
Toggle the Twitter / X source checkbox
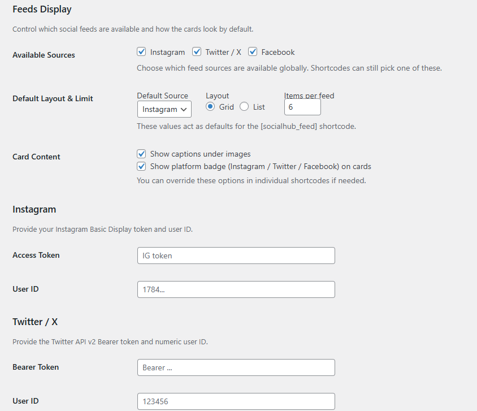coord(197,52)
